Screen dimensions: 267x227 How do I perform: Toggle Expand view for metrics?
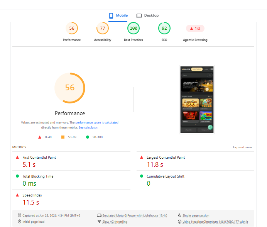(242, 147)
